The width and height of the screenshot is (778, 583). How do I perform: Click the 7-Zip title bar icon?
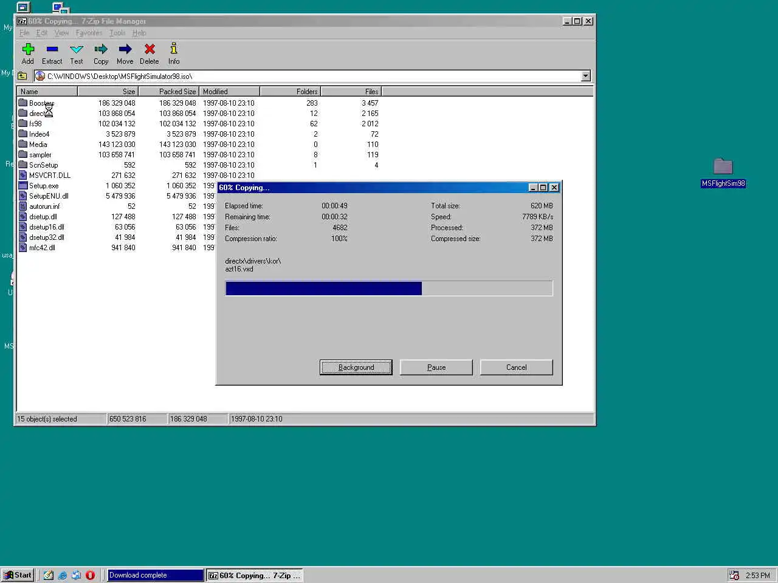(22, 21)
